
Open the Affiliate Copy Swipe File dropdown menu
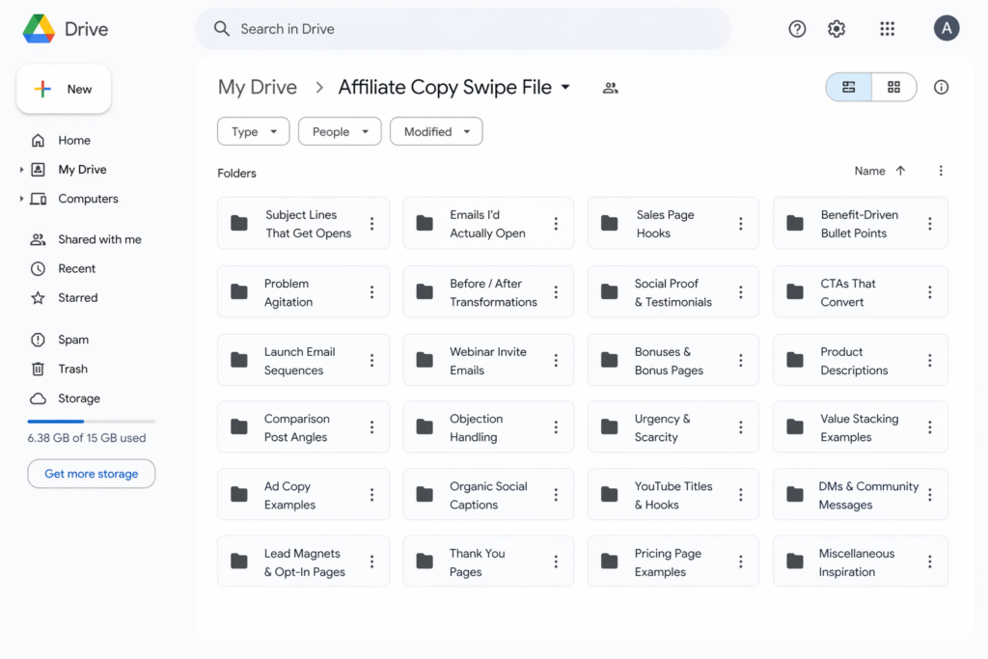(x=565, y=87)
